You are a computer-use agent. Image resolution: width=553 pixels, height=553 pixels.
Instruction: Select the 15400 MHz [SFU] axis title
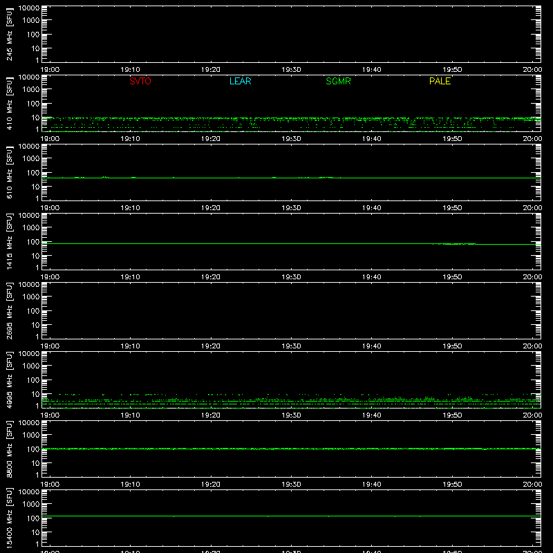click(x=9, y=518)
